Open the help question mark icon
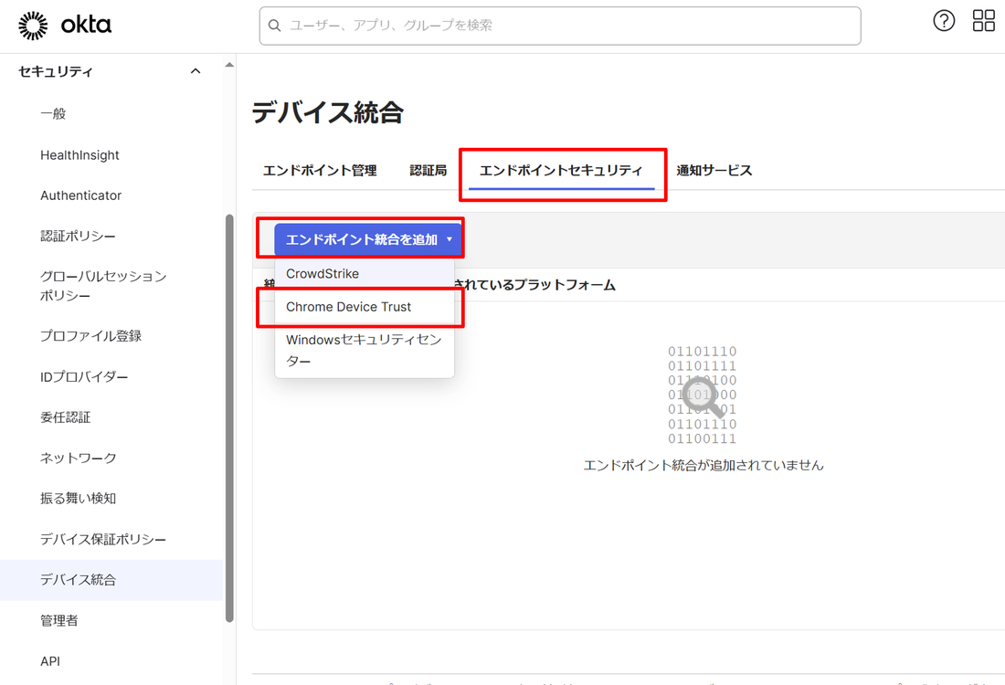1005x685 pixels. 944,20
